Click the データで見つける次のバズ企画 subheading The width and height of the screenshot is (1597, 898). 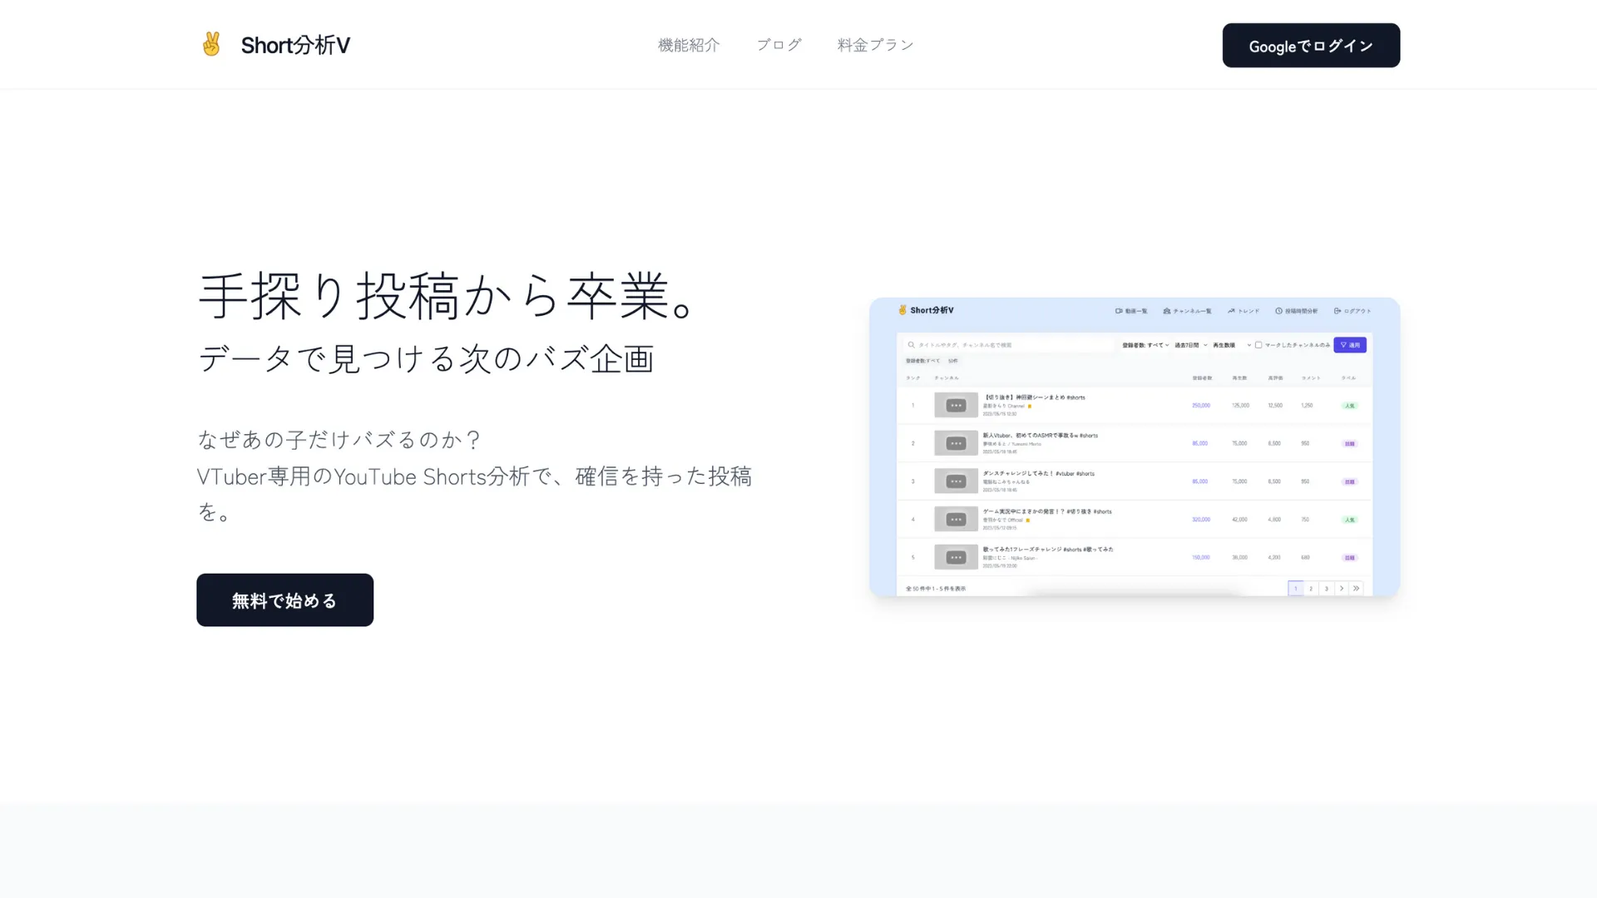pyautogui.click(x=426, y=358)
